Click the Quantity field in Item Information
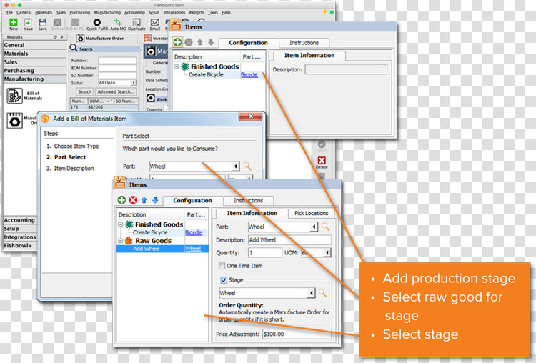This screenshot has width=536, height=363. coord(265,252)
